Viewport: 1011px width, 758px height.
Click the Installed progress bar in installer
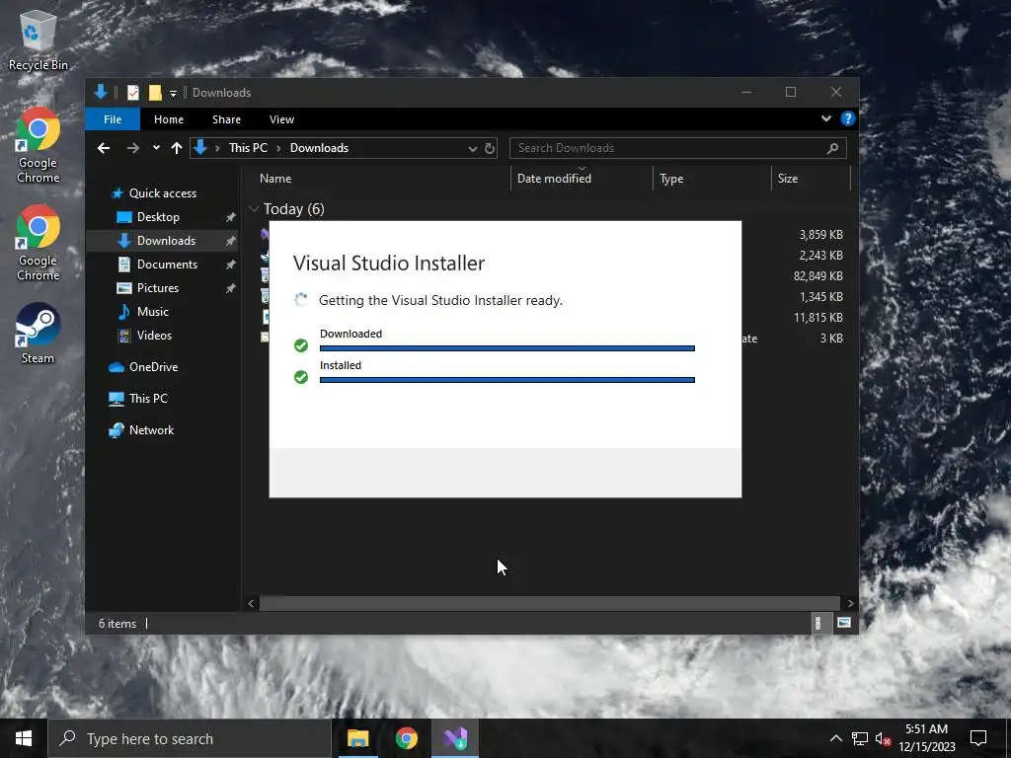[x=507, y=380]
